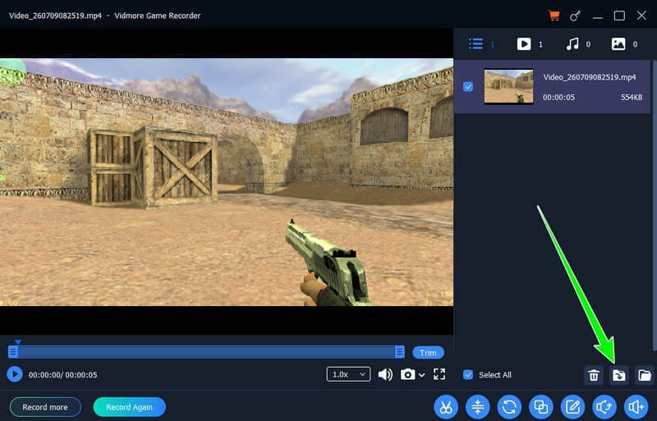Open the share export tool
657x421 pixels.
point(604,407)
